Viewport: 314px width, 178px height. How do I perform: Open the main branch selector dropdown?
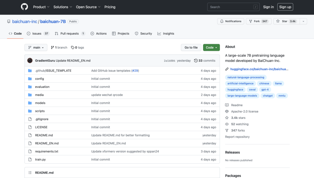coord(36,48)
